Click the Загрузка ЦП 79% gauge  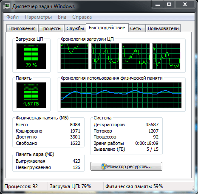[x=31, y=56]
